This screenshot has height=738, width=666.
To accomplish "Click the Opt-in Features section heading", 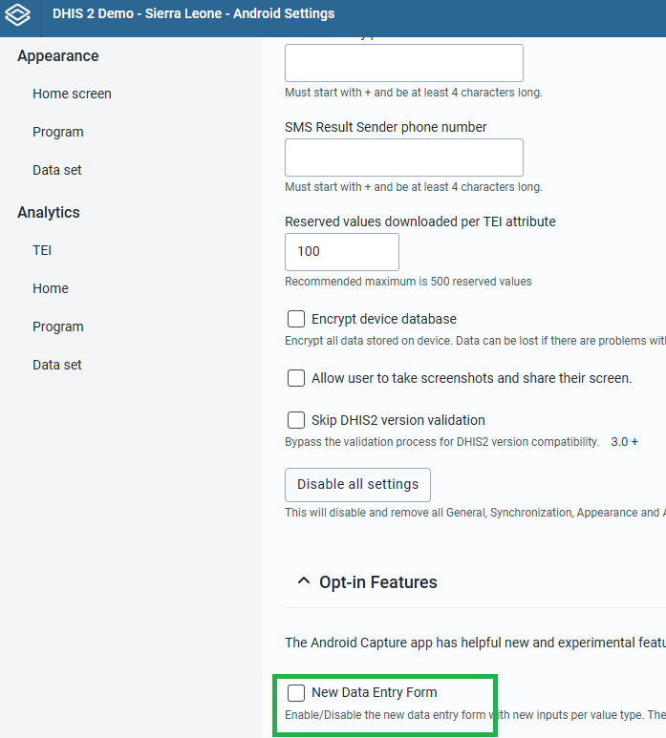I will click(377, 582).
